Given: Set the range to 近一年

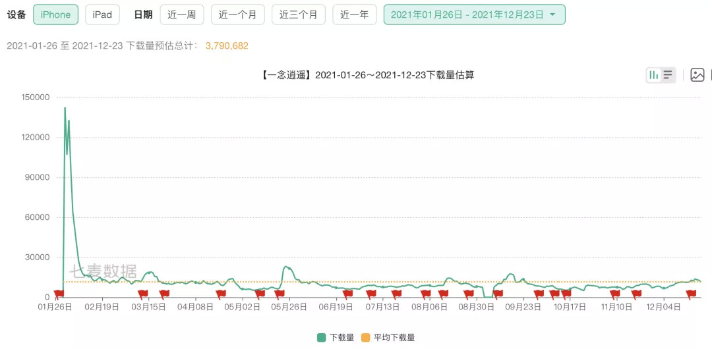Looking at the screenshot, I should [x=354, y=14].
